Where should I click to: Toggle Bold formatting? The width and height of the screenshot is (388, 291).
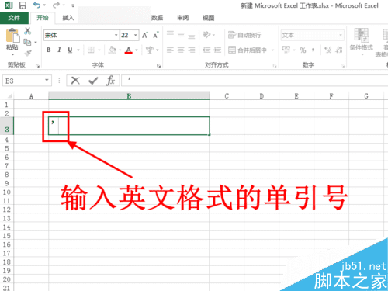point(49,50)
